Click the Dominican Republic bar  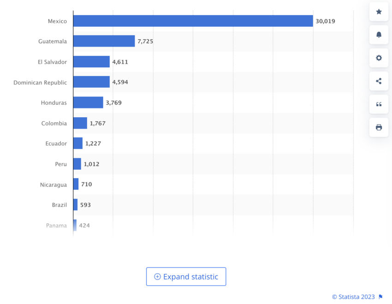tap(91, 82)
